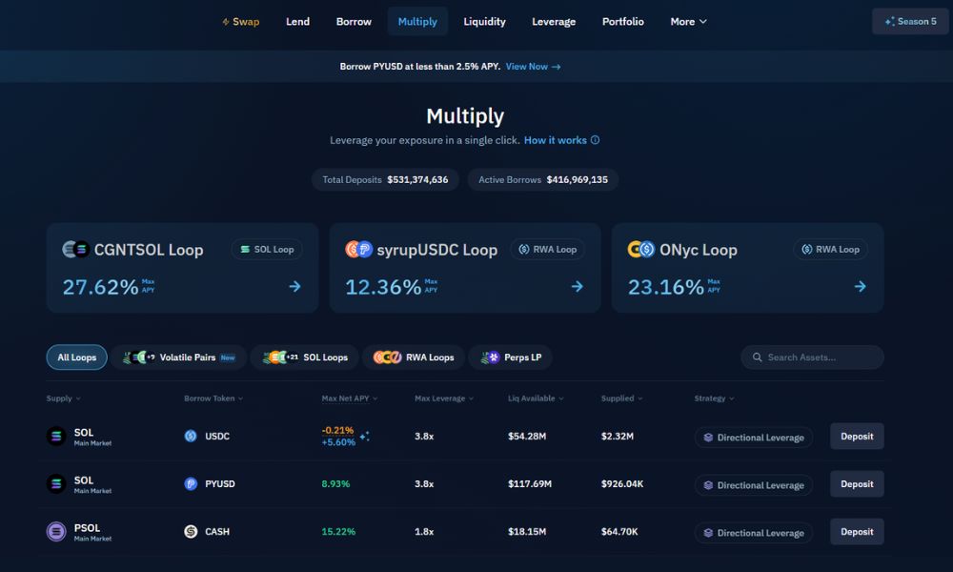Click the USDC coin icon

[x=192, y=436]
